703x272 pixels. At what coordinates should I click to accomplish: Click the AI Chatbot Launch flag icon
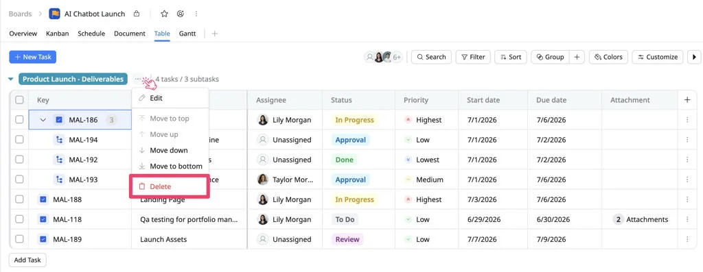tap(55, 14)
